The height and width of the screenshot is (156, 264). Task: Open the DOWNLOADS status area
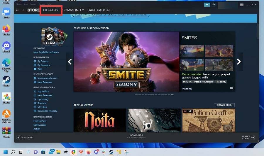pos(136,136)
